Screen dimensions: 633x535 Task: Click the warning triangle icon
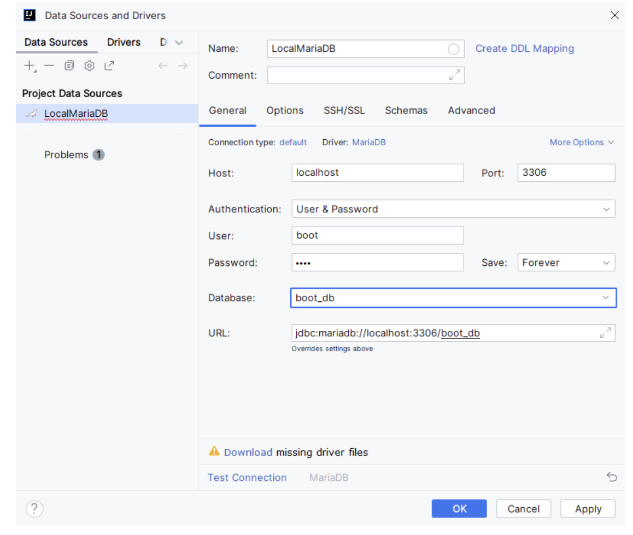click(x=214, y=451)
